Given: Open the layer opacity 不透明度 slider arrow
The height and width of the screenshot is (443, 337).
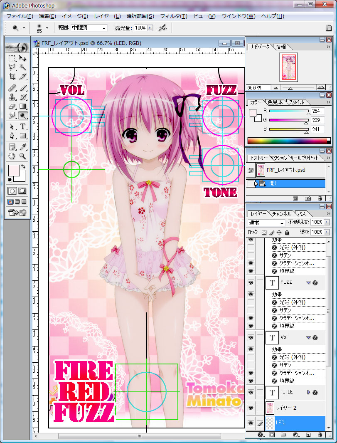Looking at the screenshot, I should 327,222.
